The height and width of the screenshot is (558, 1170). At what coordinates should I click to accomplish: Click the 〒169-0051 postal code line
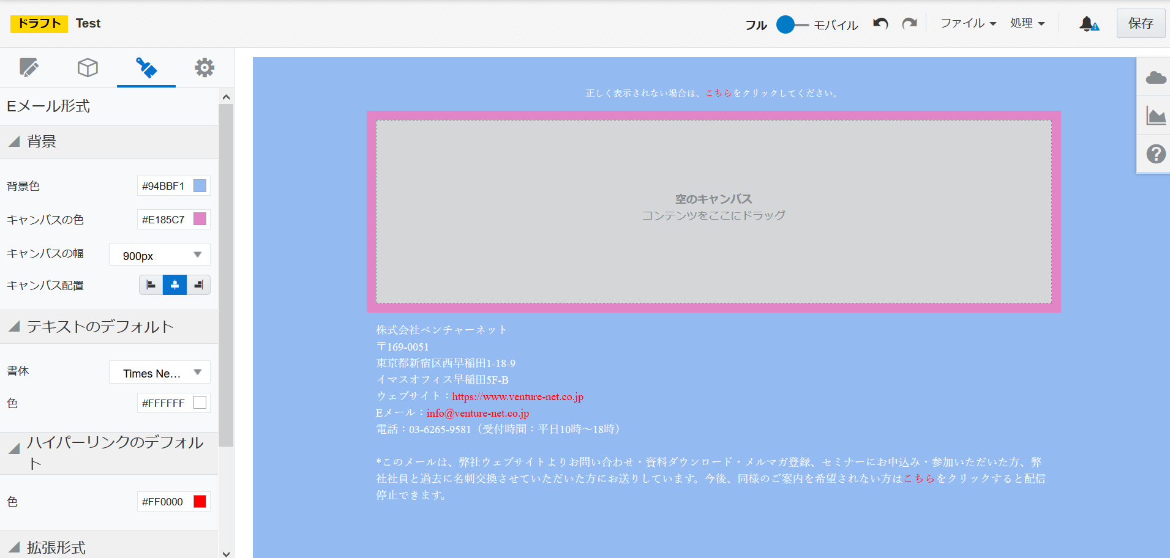[x=402, y=347]
